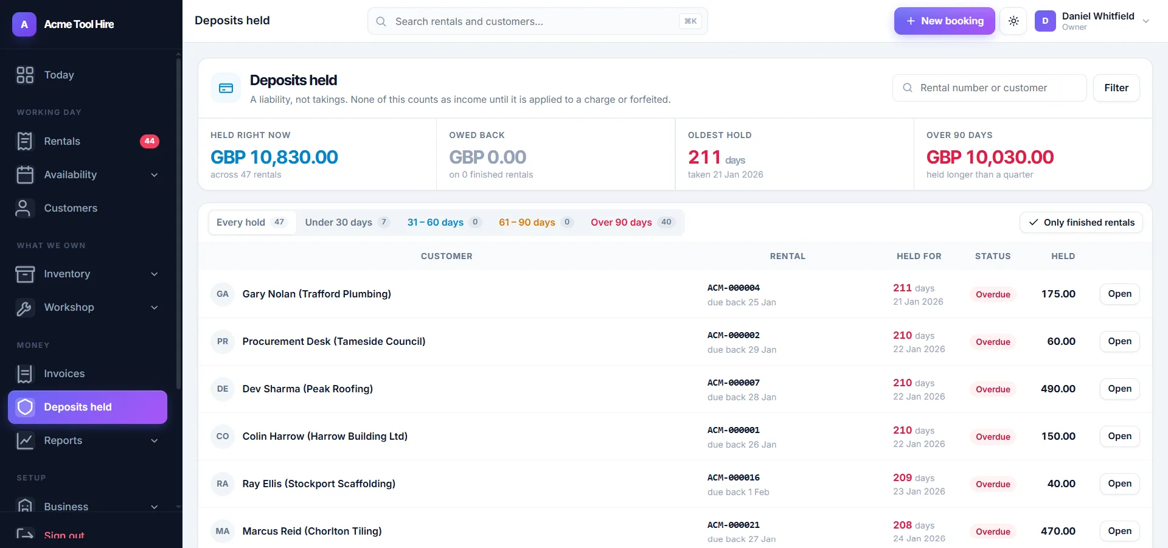This screenshot has width=1168, height=548.
Task: Open Colin Harrow's deposit row
Action: click(1120, 436)
